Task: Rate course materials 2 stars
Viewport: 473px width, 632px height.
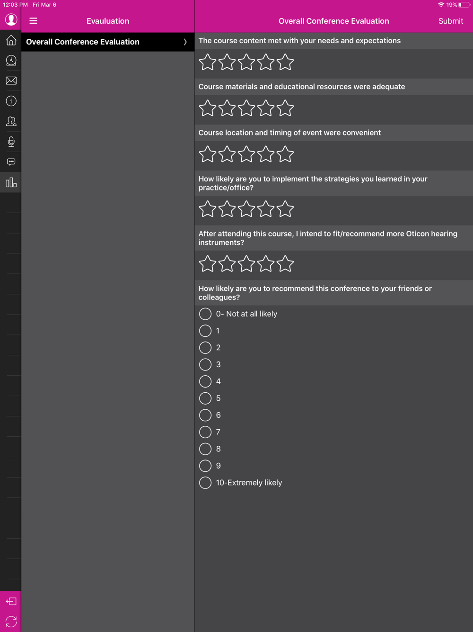Action: pyautogui.click(x=227, y=108)
